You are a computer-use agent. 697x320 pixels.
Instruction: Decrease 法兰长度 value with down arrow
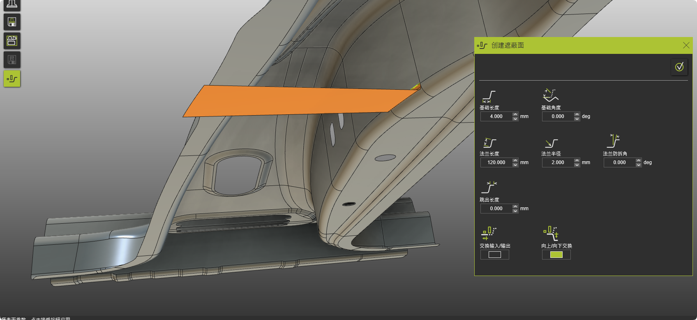click(x=515, y=165)
